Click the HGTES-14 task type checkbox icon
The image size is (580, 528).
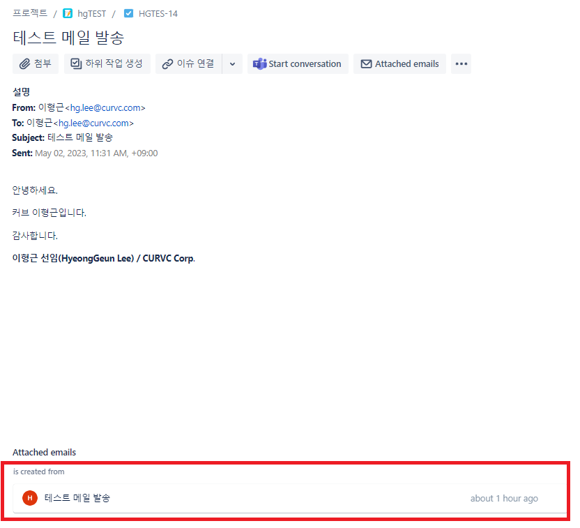tap(129, 14)
